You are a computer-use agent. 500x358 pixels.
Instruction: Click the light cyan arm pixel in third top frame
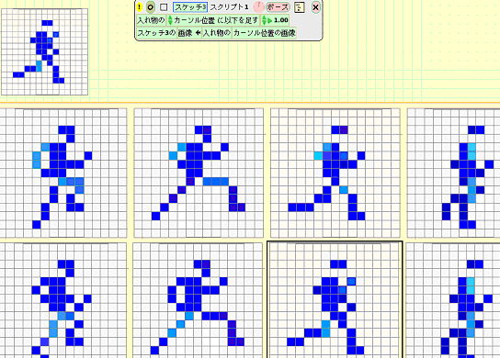coord(318,156)
